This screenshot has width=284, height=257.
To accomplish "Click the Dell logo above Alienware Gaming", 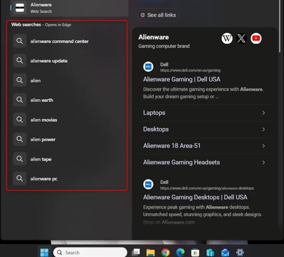I will tap(148, 67).
